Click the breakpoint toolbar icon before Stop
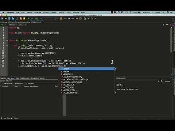The height and width of the screenshot is (131, 175). 77,19
